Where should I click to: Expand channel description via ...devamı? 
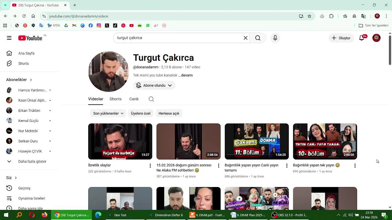click(x=186, y=75)
